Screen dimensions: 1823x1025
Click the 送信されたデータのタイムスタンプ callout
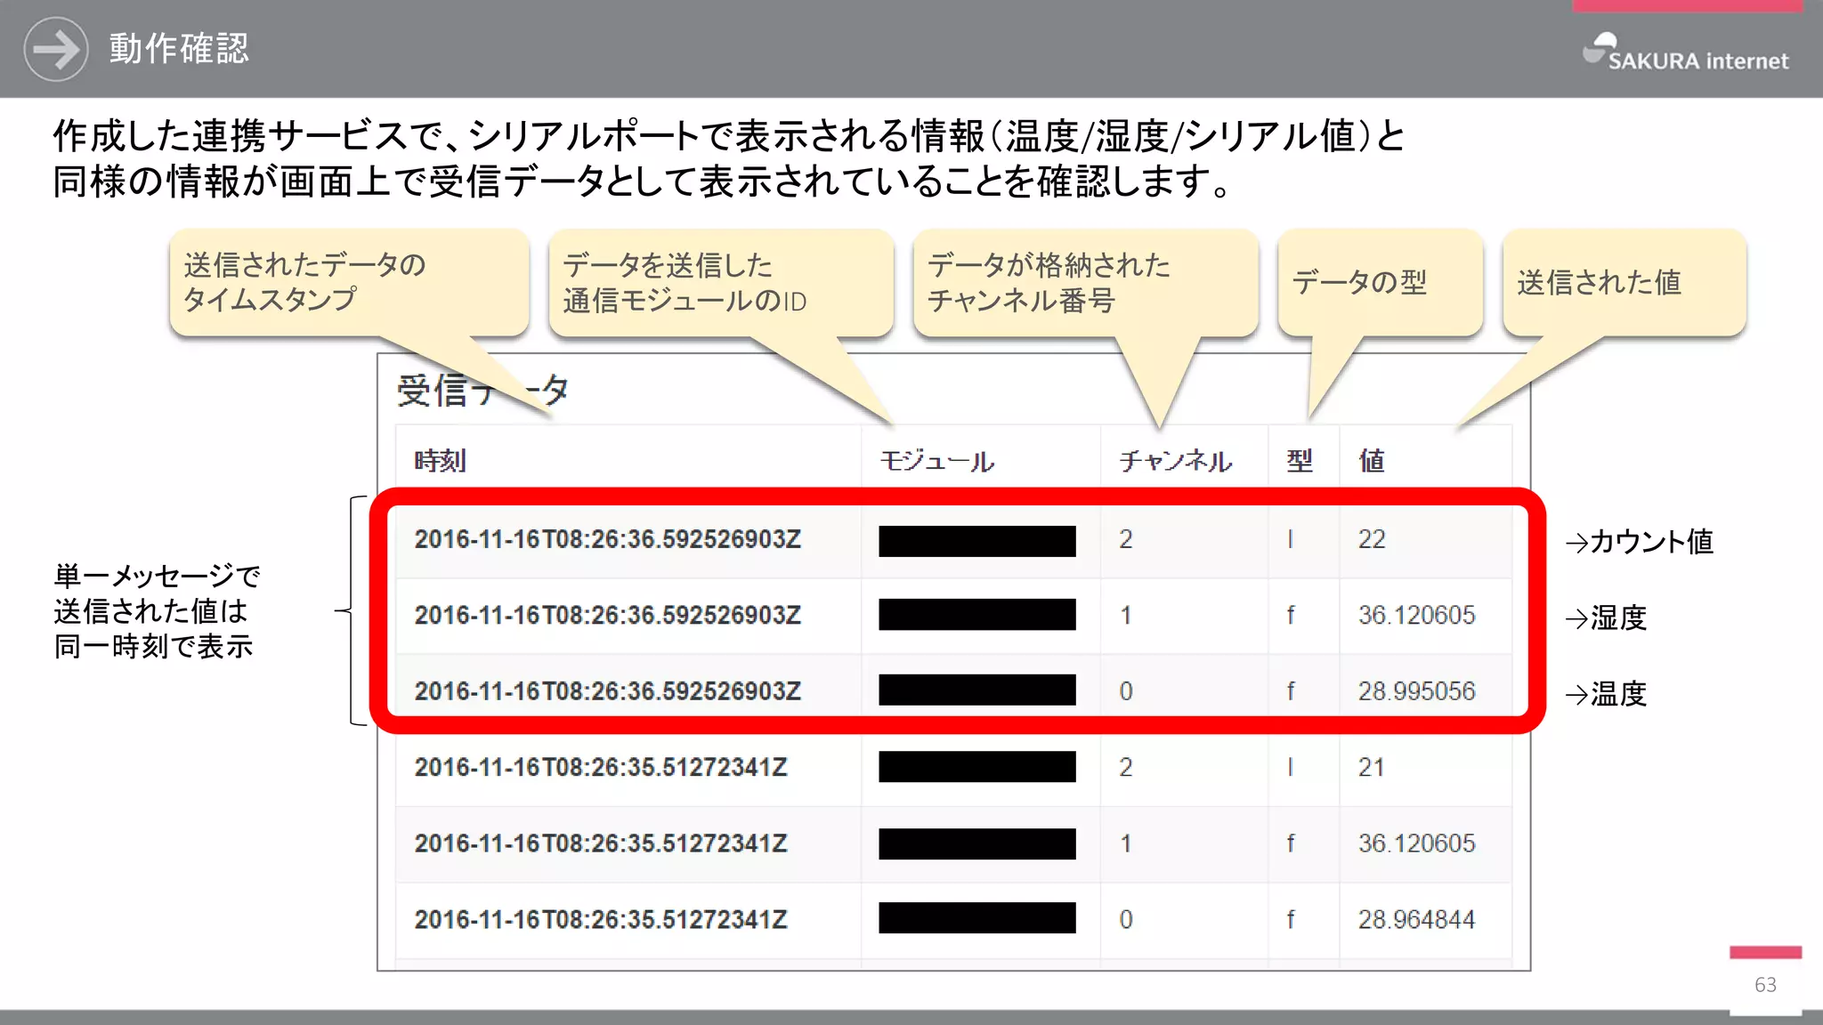(349, 282)
